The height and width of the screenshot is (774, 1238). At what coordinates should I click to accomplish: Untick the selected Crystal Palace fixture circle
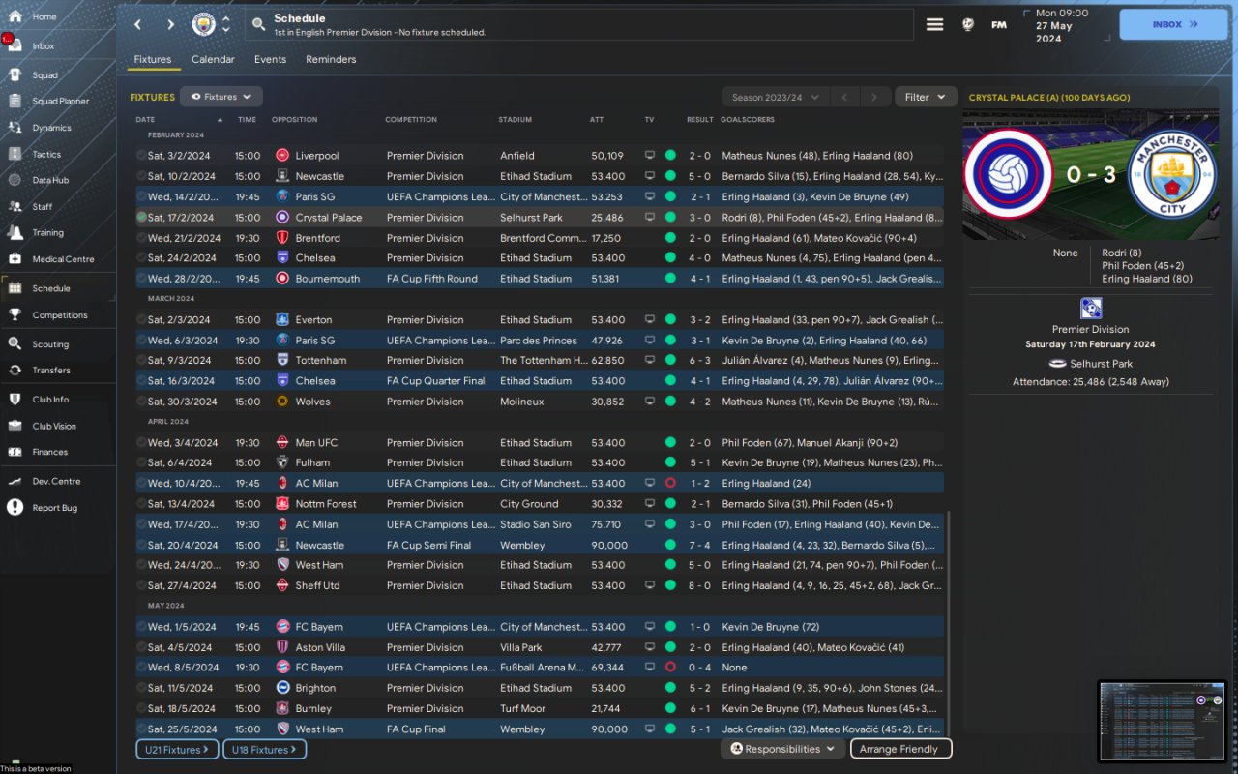(x=141, y=218)
